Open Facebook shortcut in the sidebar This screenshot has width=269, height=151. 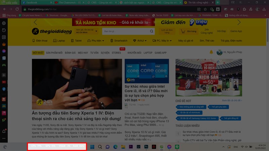point(4,89)
